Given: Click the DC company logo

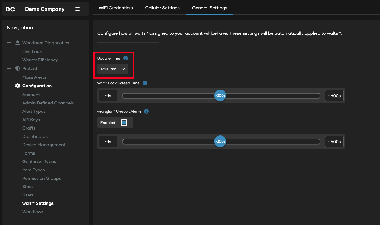Looking at the screenshot, I should pos(10,9).
